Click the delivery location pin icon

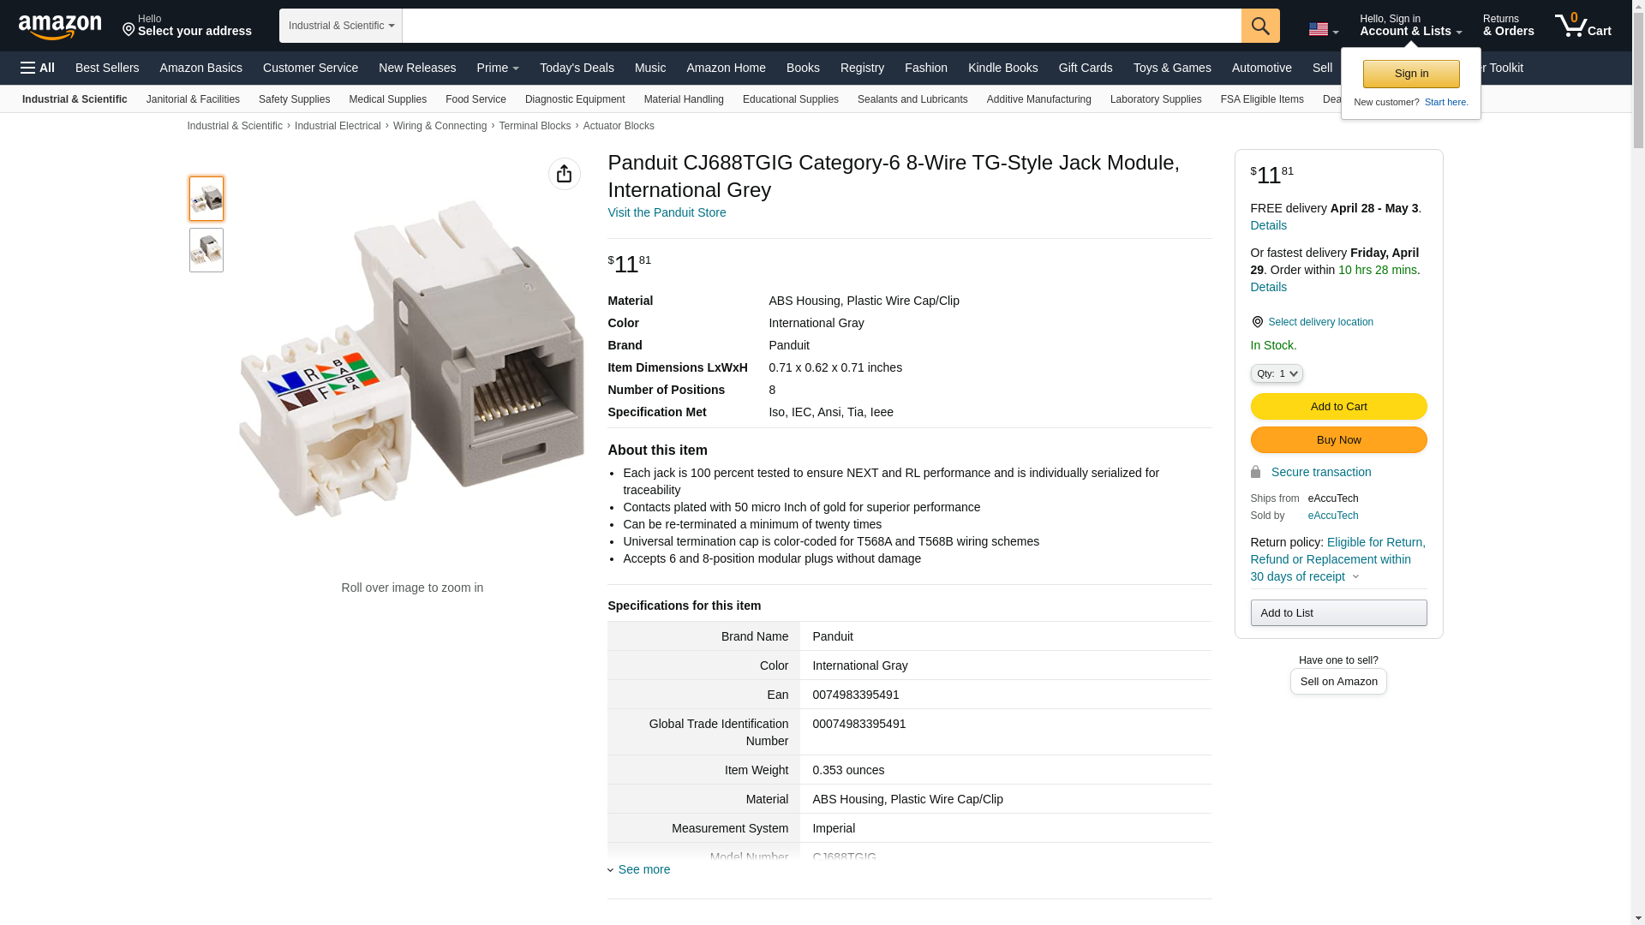tap(1257, 322)
